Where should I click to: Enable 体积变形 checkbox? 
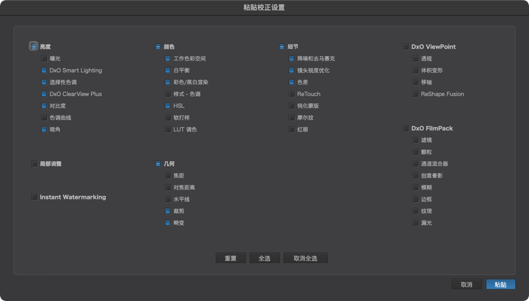point(416,70)
